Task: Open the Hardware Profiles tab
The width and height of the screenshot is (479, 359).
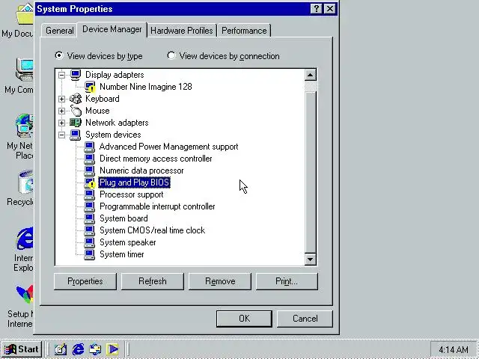Action: pos(182,31)
